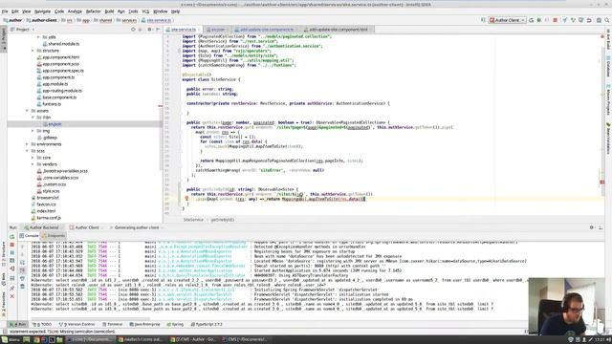Open the Terminal tool window
The height and width of the screenshot is (344, 612).
click(113, 324)
